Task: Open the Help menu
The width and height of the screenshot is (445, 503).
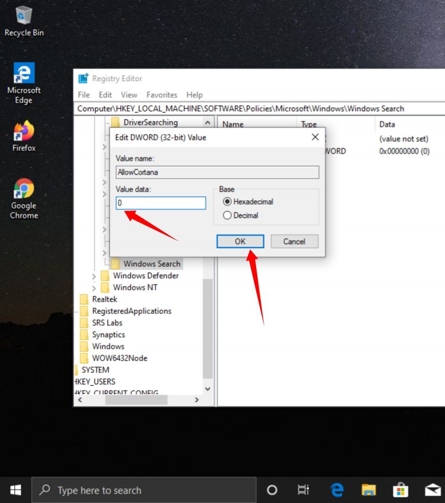Action: [195, 95]
